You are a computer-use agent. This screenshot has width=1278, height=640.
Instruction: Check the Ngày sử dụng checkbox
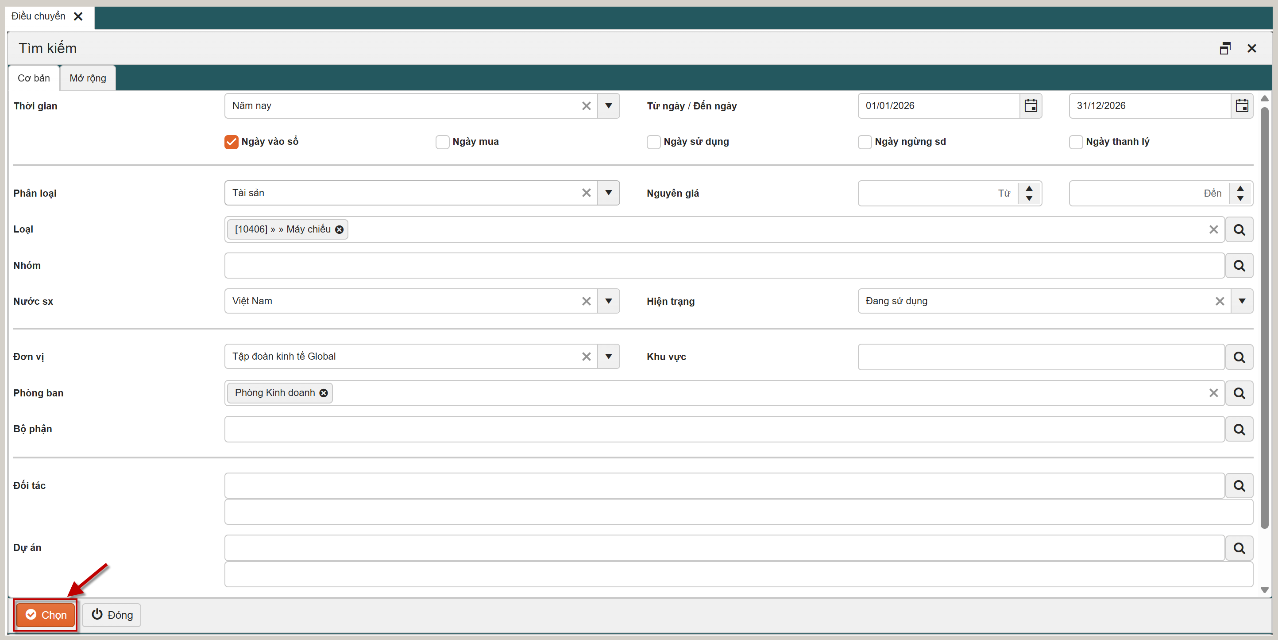654,141
